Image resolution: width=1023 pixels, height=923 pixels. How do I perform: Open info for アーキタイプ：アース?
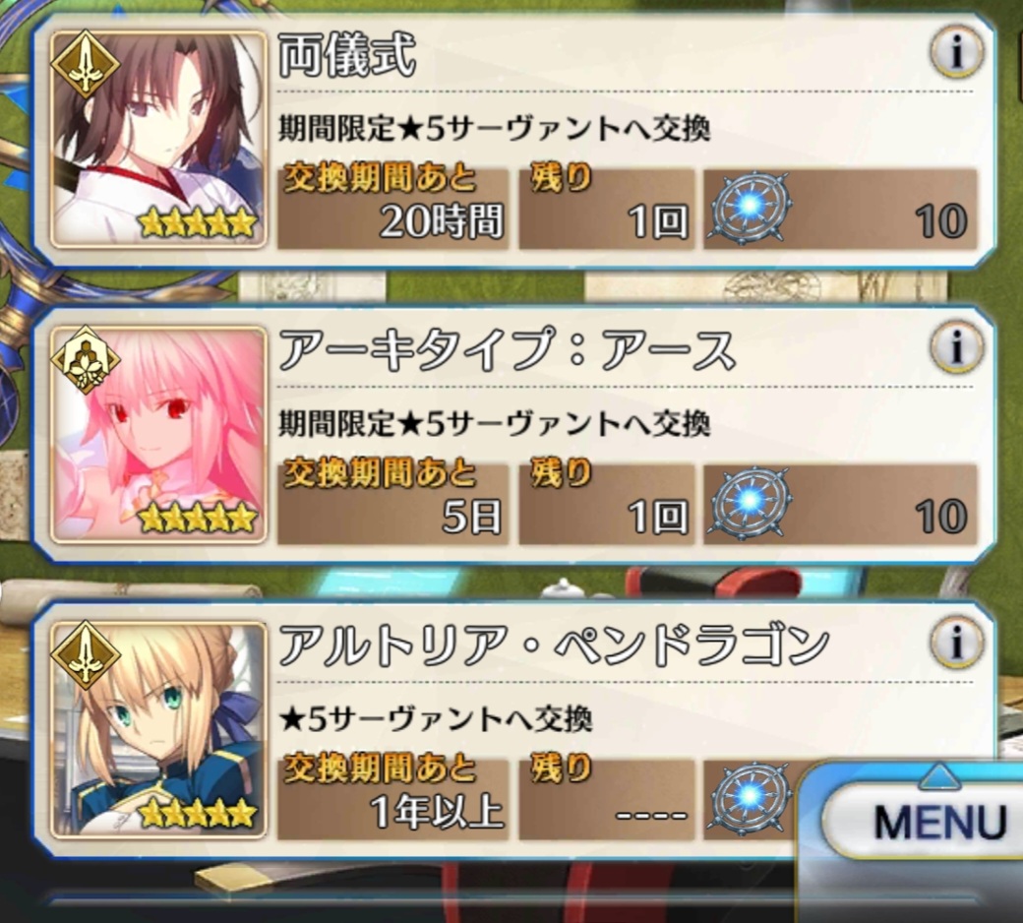(956, 346)
